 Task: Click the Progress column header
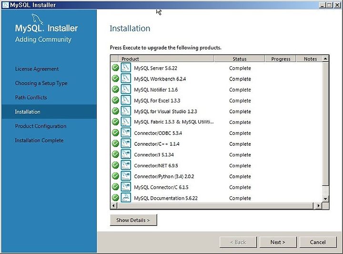(x=281, y=59)
